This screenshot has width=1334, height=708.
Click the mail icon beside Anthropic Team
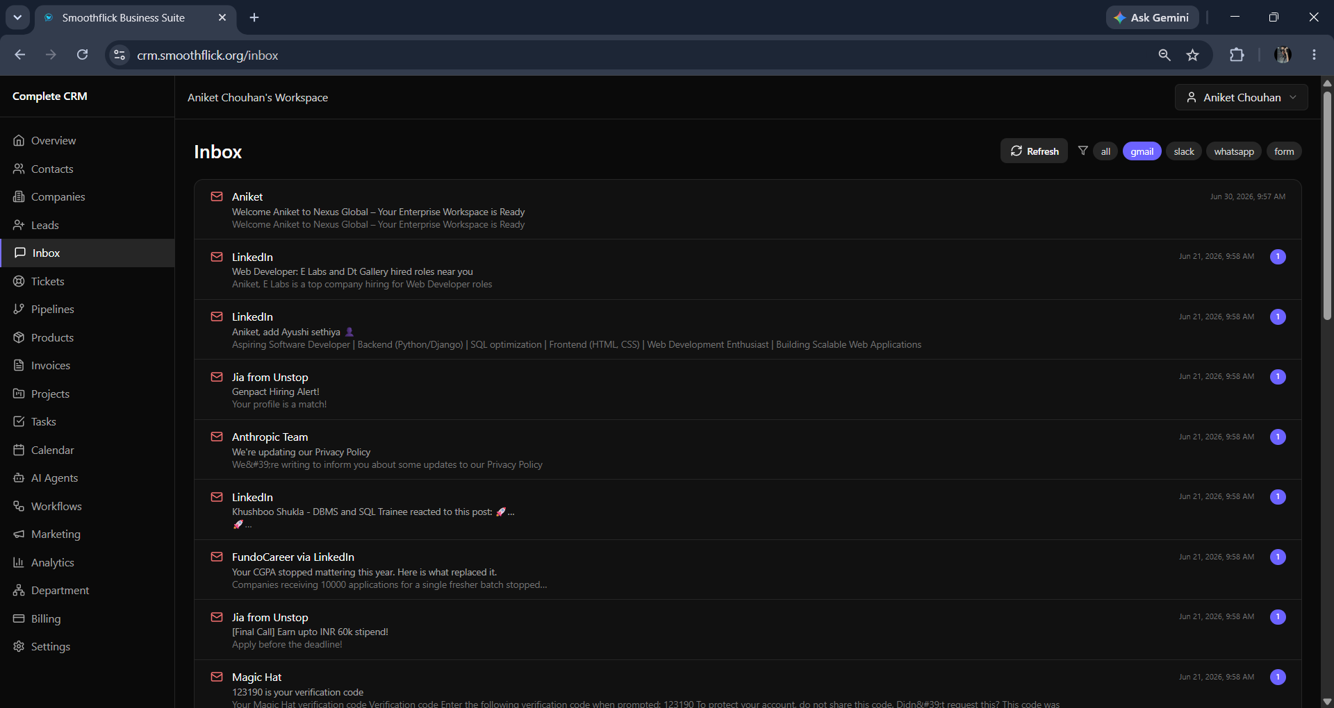click(x=217, y=437)
